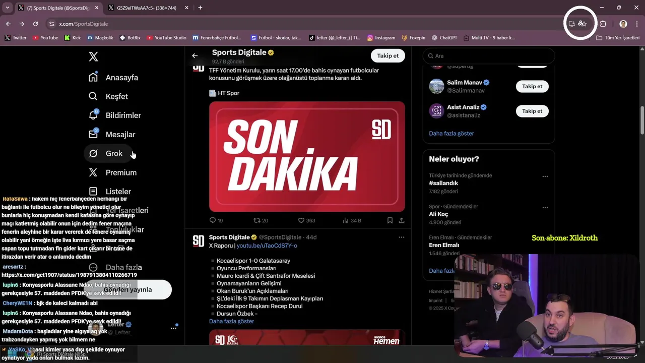
Task: Like the SON DAKİKA post
Action: coord(306,220)
